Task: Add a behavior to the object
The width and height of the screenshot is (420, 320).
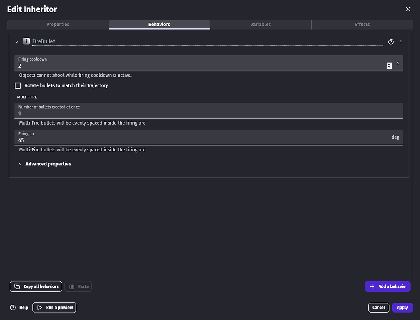Action: 388,286
